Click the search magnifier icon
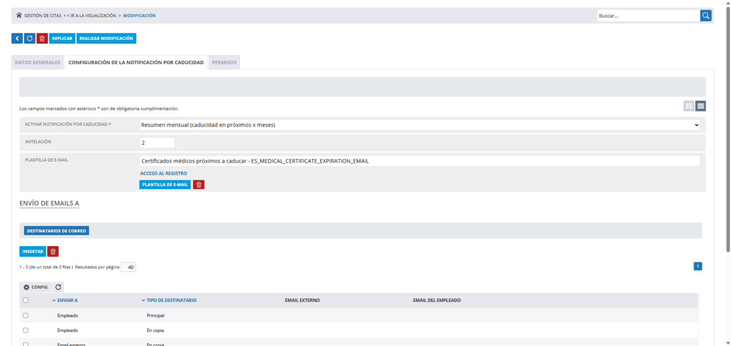731x346 pixels. click(x=706, y=16)
